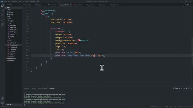
Task: Click the run file play icon
Action: coord(185,5)
